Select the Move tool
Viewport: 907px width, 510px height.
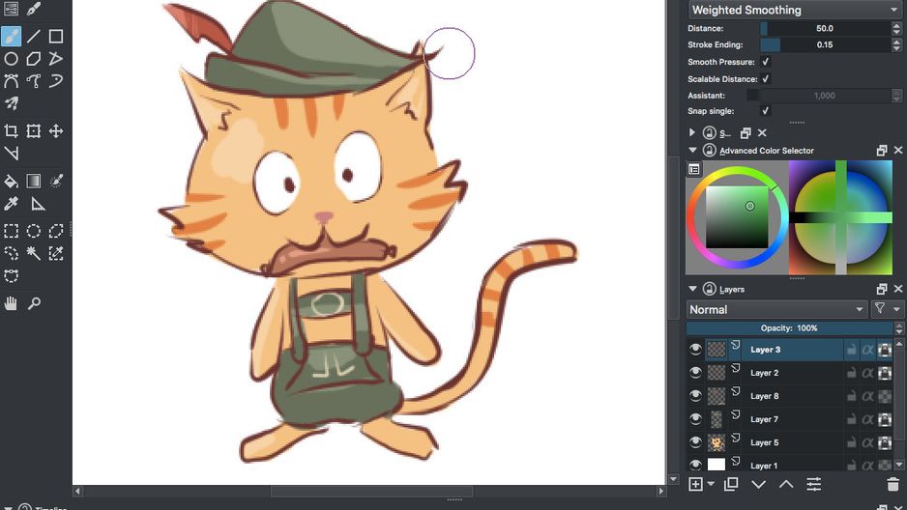point(56,131)
